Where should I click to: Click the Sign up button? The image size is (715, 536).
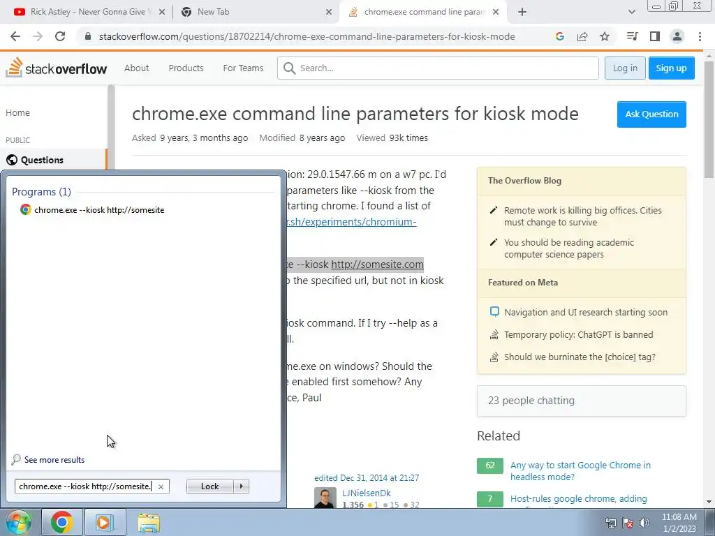point(671,68)
